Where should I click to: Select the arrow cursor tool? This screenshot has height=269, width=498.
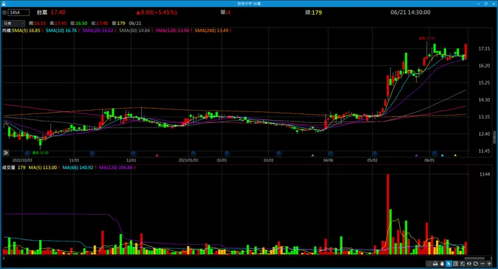point(448,264)
